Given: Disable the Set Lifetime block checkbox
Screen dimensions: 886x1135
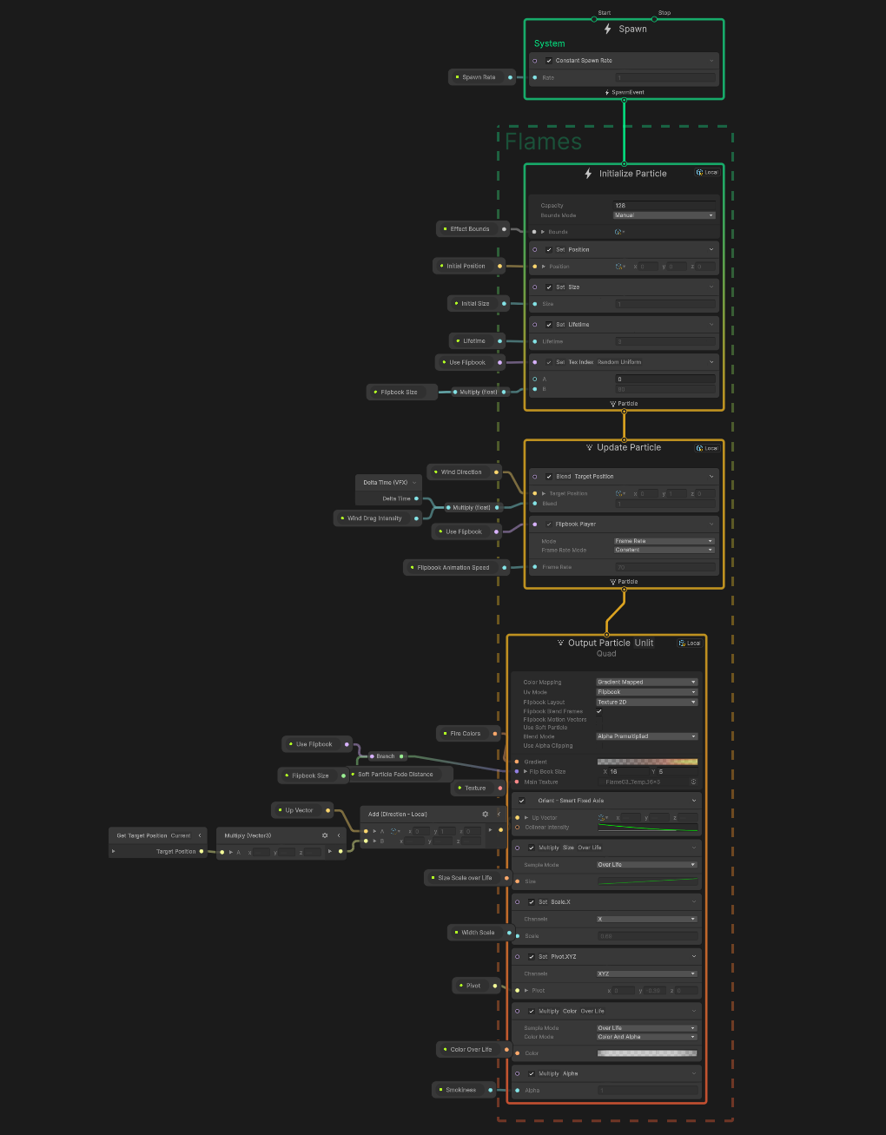Looking at the screenshot, I should click(549, 324).
